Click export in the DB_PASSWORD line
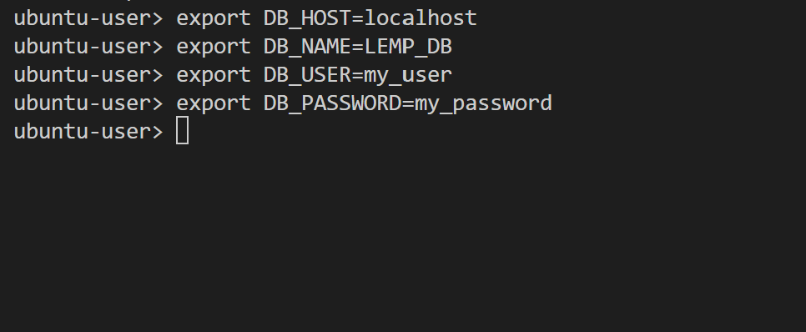Image resolution: width=806 pixels, height=332 pixels. (214, 103)
